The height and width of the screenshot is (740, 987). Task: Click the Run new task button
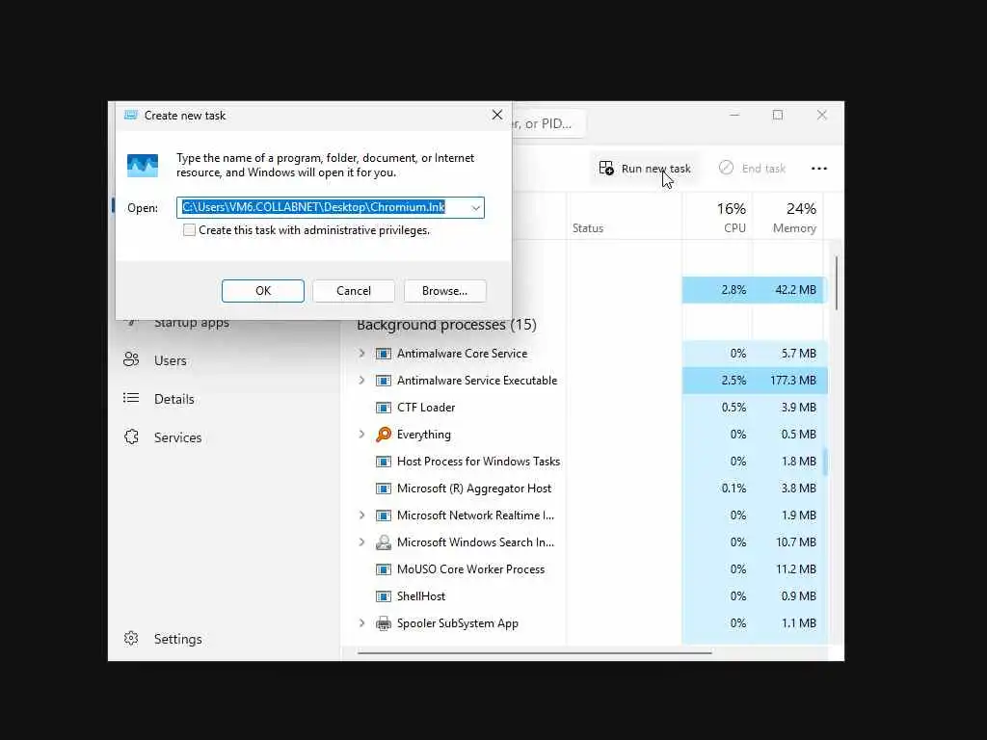645,169
